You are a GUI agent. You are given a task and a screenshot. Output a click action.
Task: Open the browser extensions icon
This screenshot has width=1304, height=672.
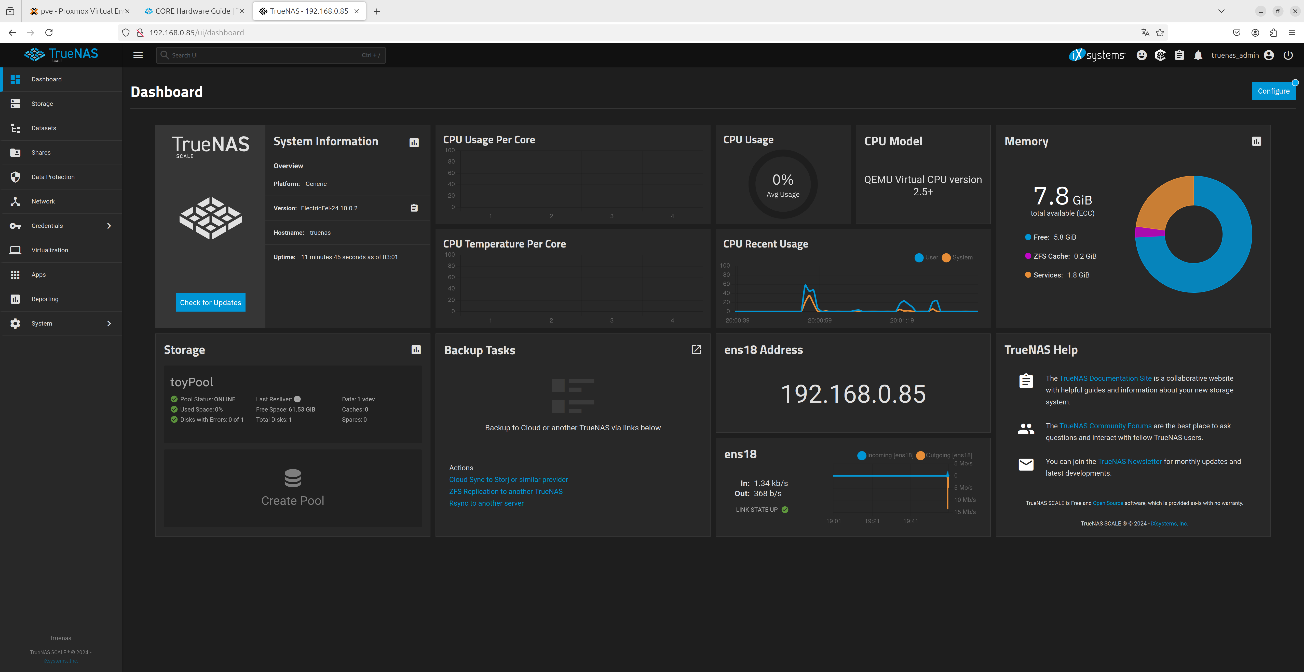click(x=1274, y=32)
